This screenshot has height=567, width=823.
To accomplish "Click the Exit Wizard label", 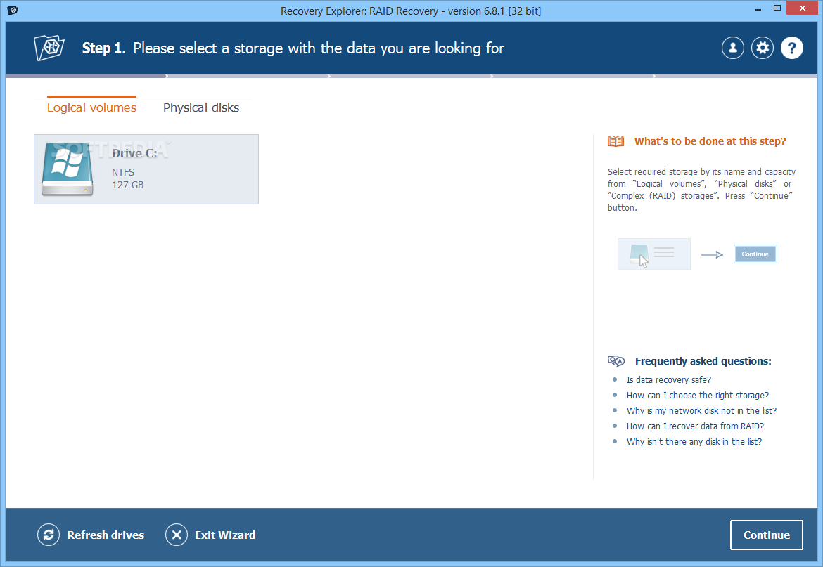I will pyautogui.click(x=225, y=535).
